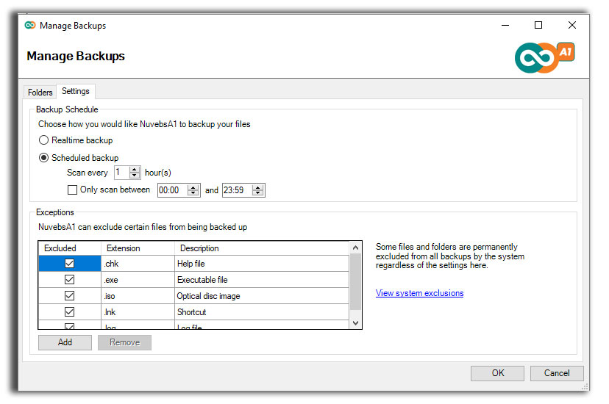This screenshot has width=609, height=404.
Task: Click the small app icon in title bar
Action: pos(30,25)
